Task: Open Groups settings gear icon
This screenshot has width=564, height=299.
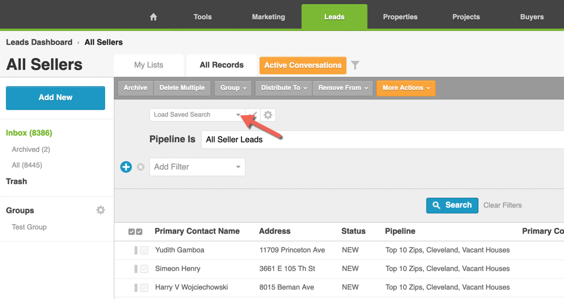Action: [x=101, y=210]
